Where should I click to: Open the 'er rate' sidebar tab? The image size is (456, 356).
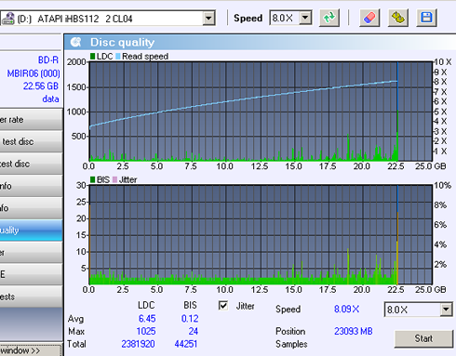(x=31, y=120)
